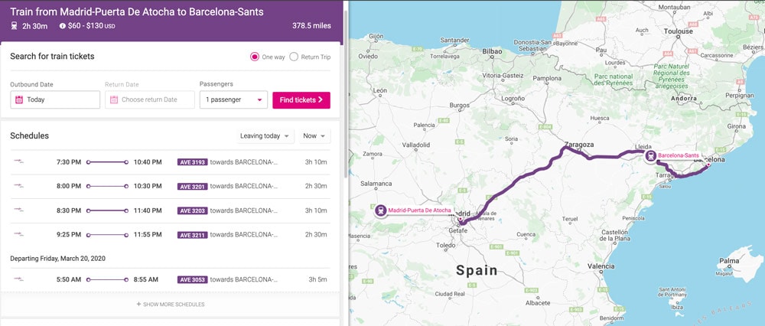This screenshot has width=765, height=326.
Task: Click the Choose return Date input field
Action: [x=150, y=99]
